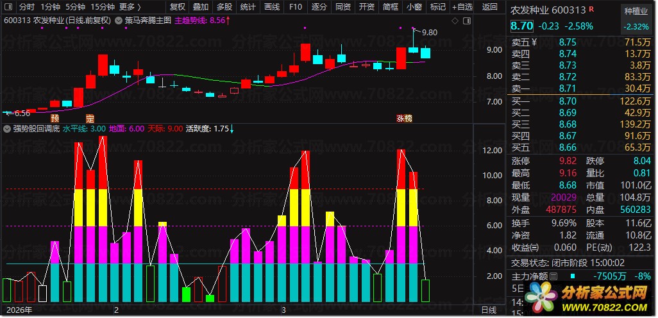
Task: Click the 买四 price 8.67
Action: tap(568, 135)
